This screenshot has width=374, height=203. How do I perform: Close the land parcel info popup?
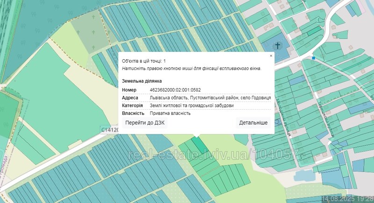[x=271, y=56]
